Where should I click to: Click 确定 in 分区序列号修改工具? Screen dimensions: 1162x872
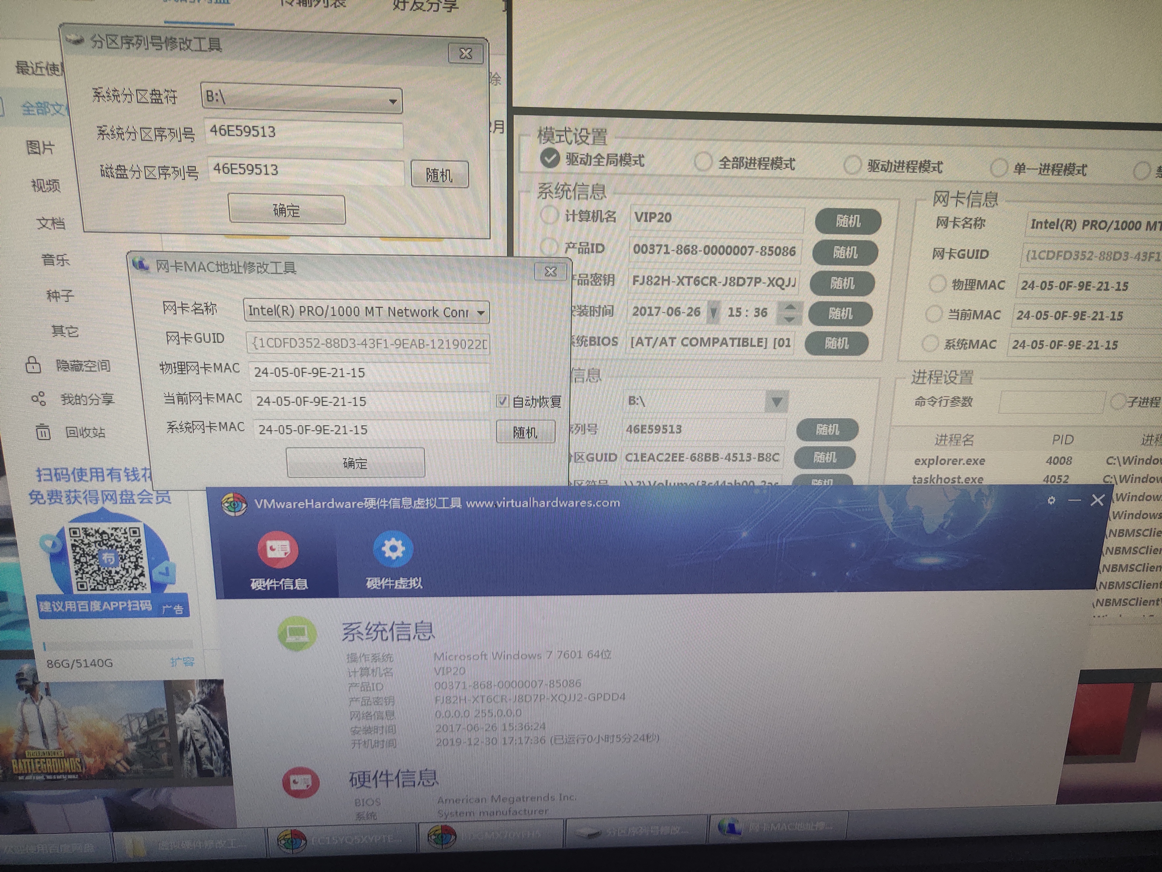point(287,210)
